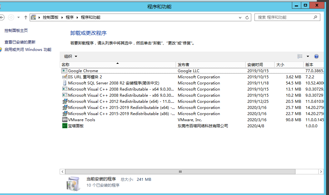Click the Visual C++ 2015-2019 x64 icon
329x195 pixels.
[x=65, y=107]
